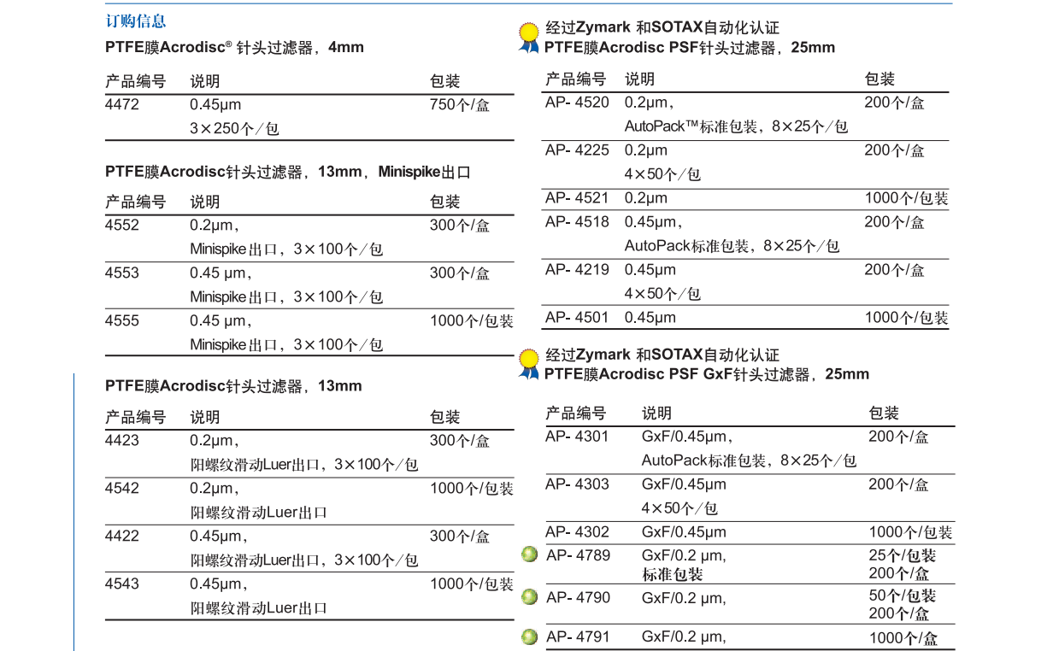
Task: Click Minispike出口, 3×100个/包 under 4553
Action: point(286,297)
